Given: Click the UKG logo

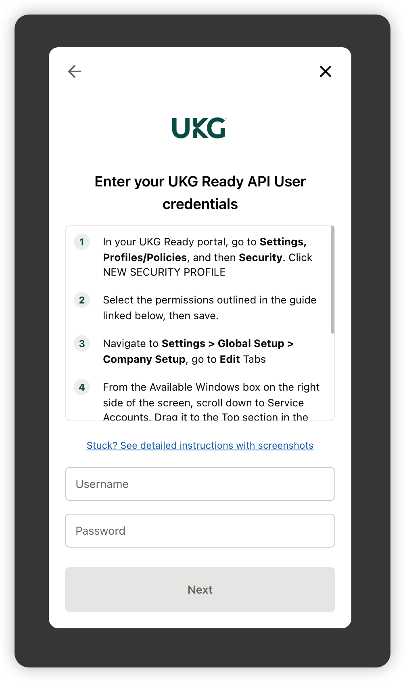Looking at the screenshot, I should click(x=200, y=128).
